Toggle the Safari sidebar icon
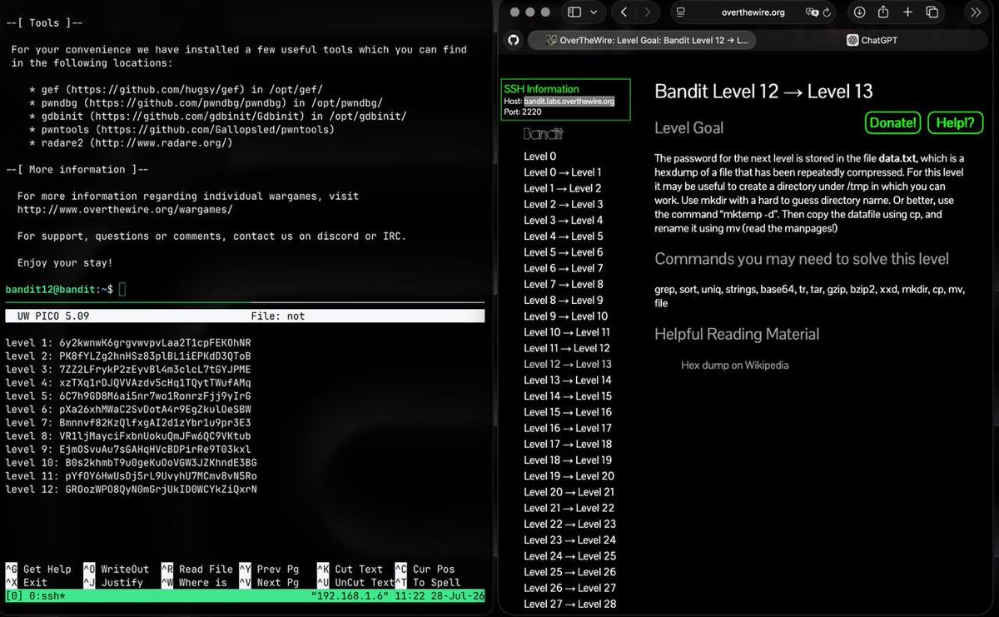 (574, 12)
